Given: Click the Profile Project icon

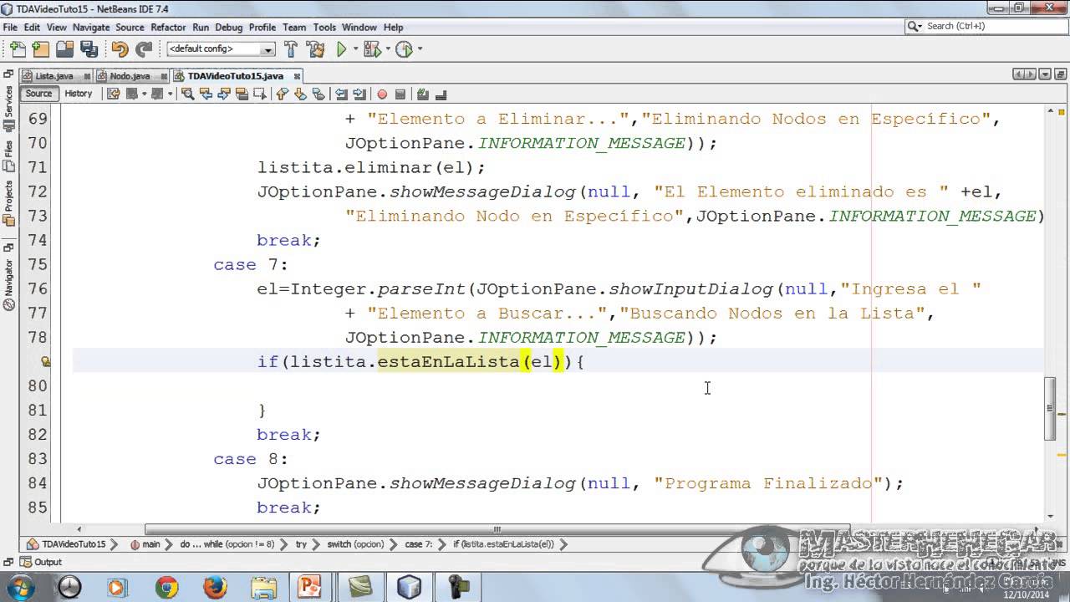Looking at the screenshot, I should [x=404, y=49].
